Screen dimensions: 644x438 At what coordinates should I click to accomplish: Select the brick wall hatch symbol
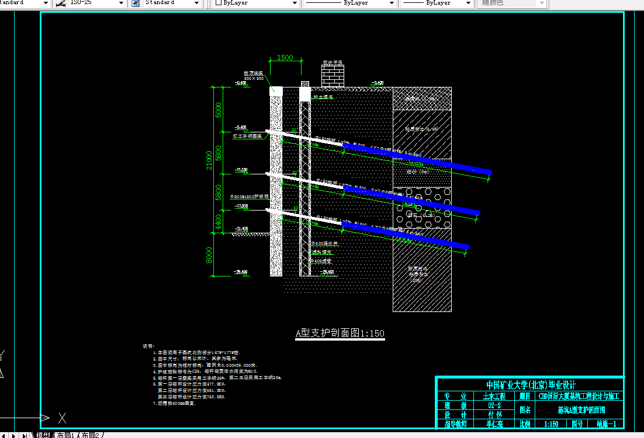333,76
